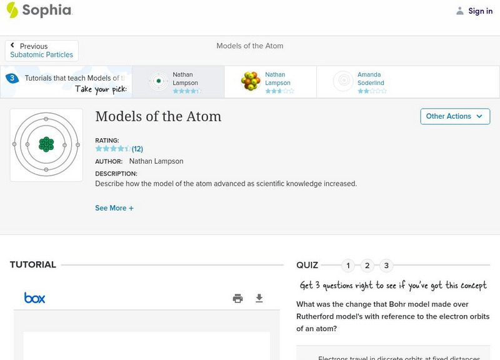Image resolution: width=500 pixels, height=360 pixels.
Task: Click the blue tutorial count badge
Action: pos(12,78)
